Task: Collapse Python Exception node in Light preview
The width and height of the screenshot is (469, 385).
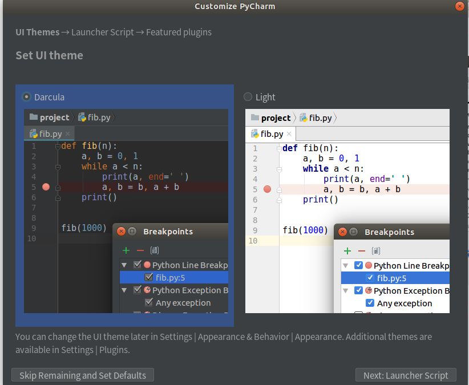Action: click(x=345, y=291)
